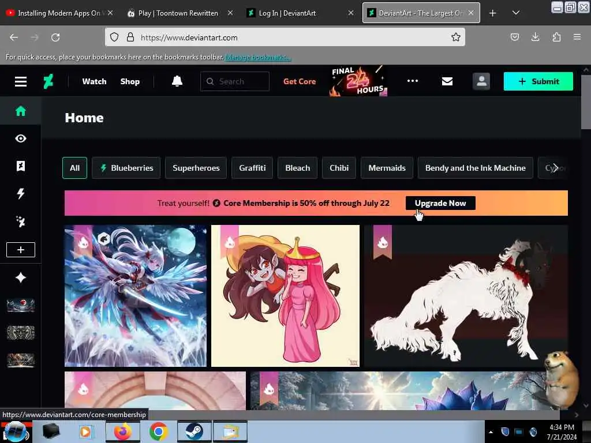Click the browser address bar
Viewport: 591px width, 443px height.
click(x=285, y=37)
